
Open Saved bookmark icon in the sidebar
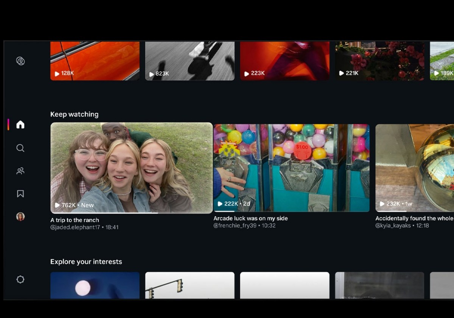coord(20,194)
